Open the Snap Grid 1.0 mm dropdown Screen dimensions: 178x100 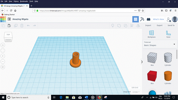click(136, 92)
